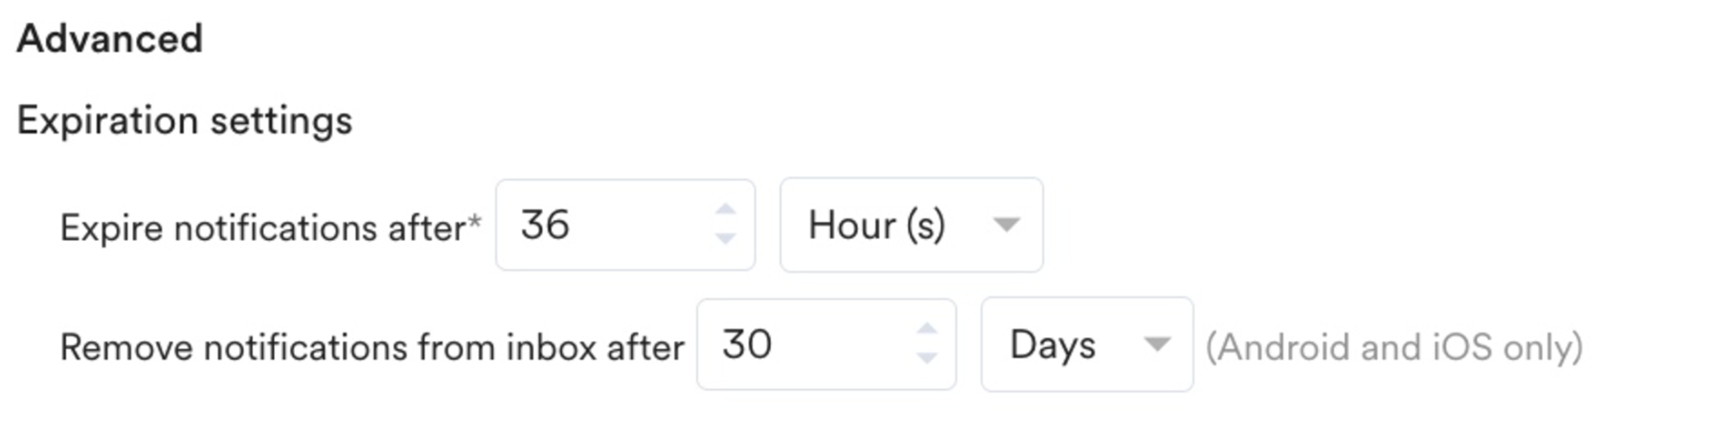1720x432 pixels.
Task: Click the value 30 in the inbox field
Action: tap(747, 344)
